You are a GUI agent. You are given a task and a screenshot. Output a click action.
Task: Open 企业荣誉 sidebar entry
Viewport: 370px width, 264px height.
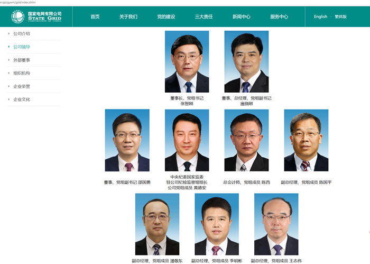[22, 86]
